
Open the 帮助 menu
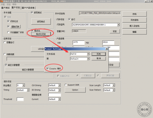point(15,4)
